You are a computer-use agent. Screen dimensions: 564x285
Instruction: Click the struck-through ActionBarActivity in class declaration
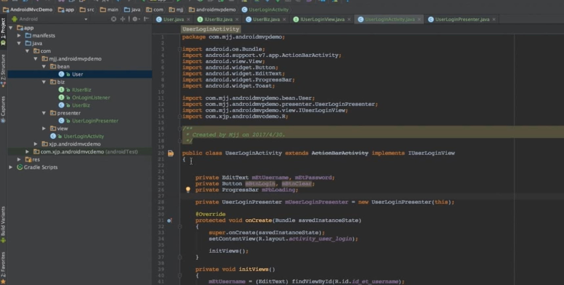pyautogui.click(x=340, y=153)
